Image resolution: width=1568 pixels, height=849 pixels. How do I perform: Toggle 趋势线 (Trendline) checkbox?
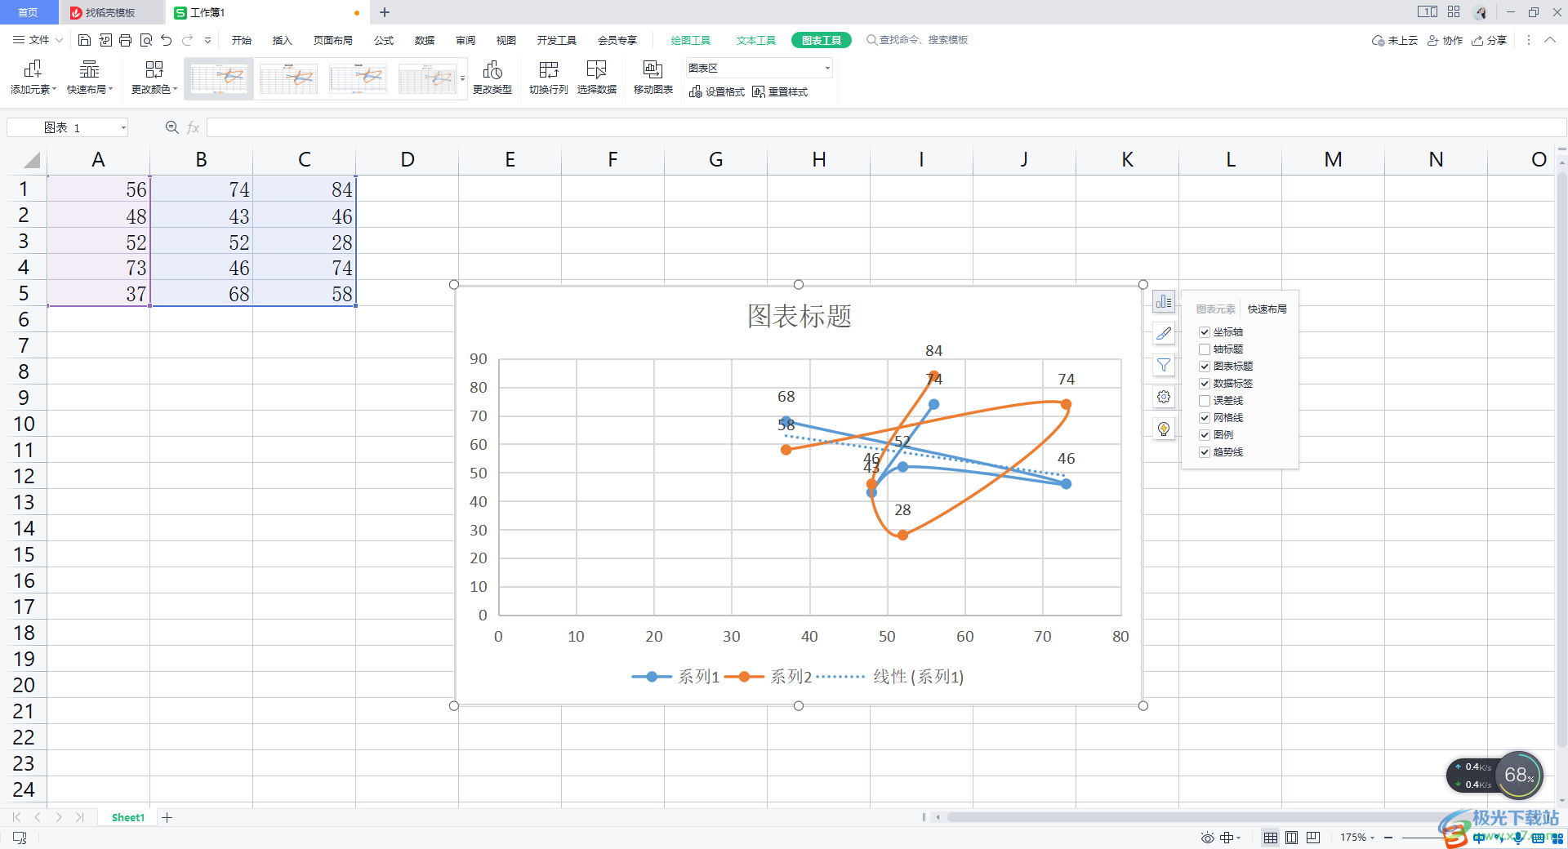1205,452
